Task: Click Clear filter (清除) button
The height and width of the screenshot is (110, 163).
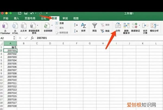Action: point(105,25)
